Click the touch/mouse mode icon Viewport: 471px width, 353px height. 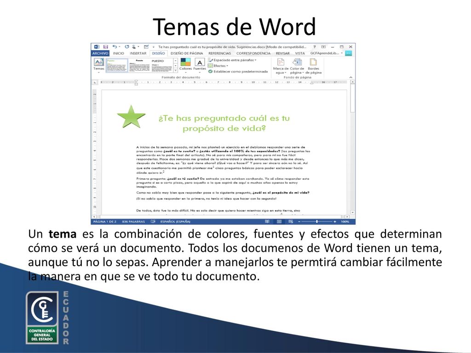click(134, 47)
